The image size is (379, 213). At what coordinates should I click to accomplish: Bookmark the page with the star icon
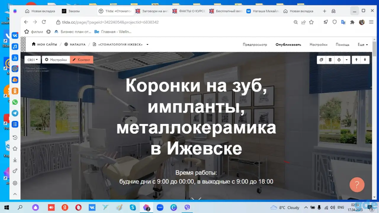coord(311,22)
